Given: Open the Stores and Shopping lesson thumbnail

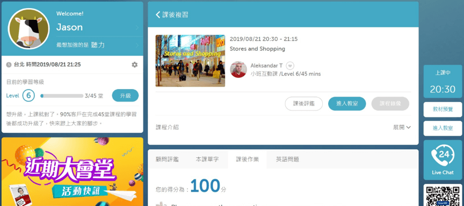Looking at the screenshot, I should pyautogui.click(x=190, y=61).
